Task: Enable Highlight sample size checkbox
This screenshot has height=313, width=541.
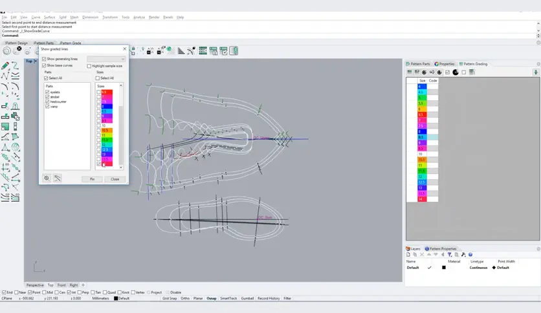Action: [x=89, y=66]
